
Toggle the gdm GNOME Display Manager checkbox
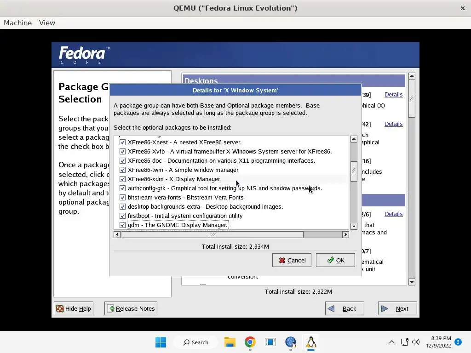(x=122, y=225)
